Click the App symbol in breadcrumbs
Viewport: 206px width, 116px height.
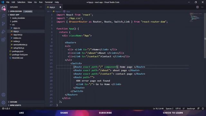[x=67, y=12]
